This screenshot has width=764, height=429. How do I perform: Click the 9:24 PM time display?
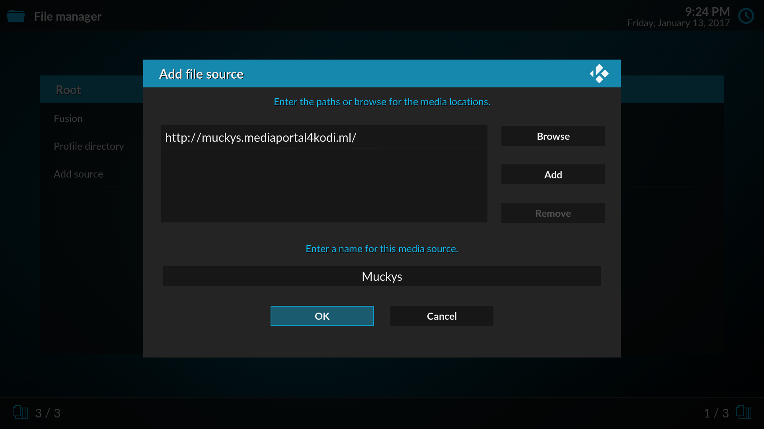(707, 12)
